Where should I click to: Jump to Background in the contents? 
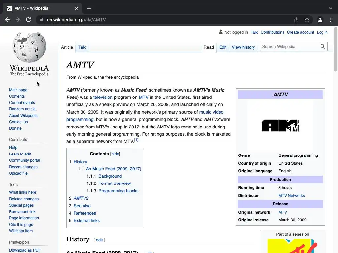110,176
